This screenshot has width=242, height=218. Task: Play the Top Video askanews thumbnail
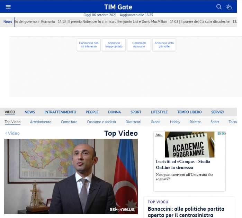[x=71, y=176]
